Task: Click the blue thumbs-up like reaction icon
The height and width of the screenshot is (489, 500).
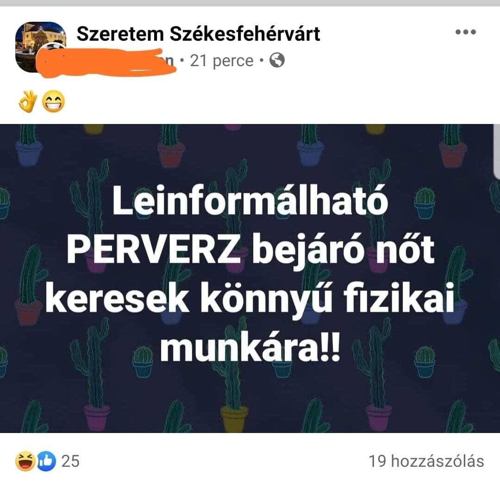Action: pos(47,461)
